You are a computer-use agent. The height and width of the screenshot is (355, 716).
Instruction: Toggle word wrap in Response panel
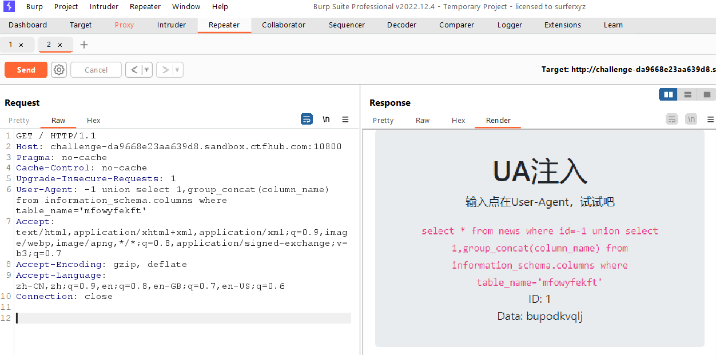click(672, 119)
